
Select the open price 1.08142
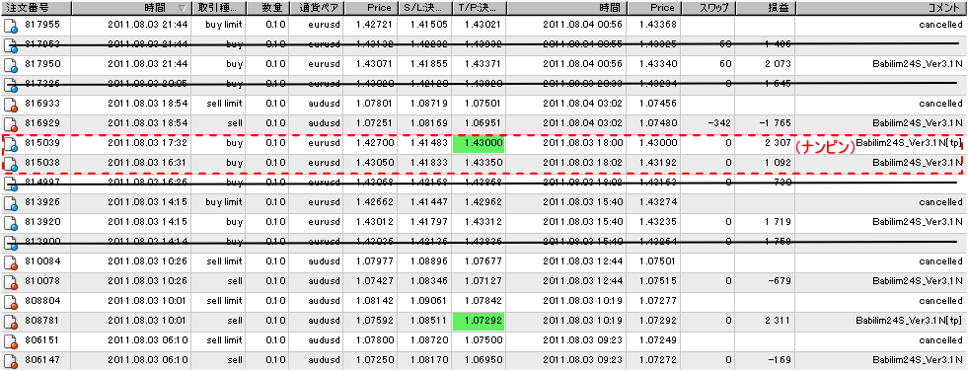coord(374,301)
